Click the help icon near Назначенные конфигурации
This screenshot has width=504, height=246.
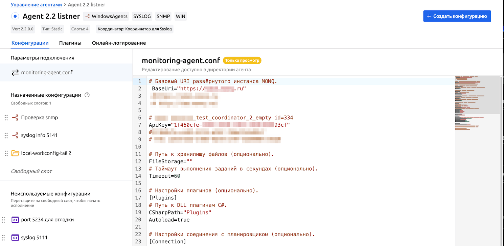pyautogui.click(x=87, y=95)
